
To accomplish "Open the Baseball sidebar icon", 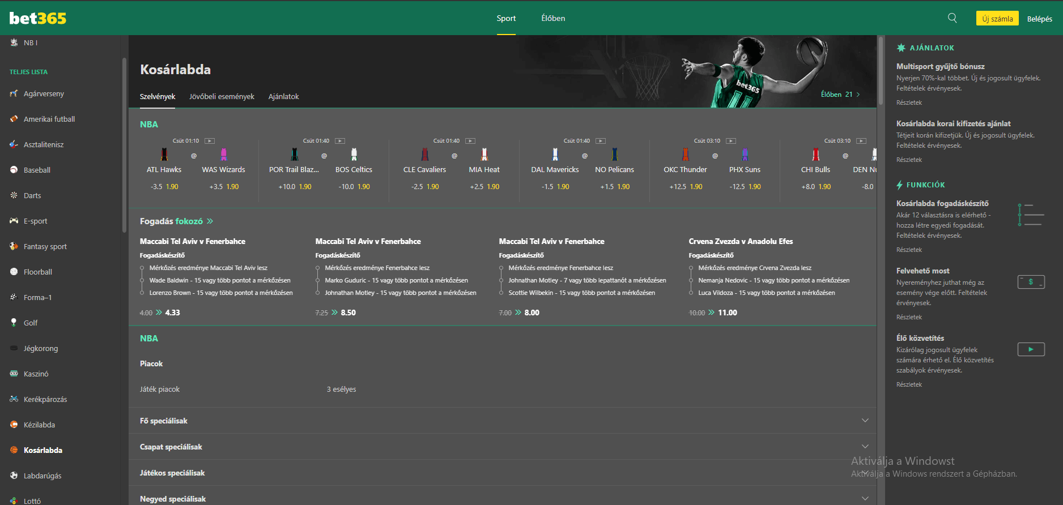I will (14, 170).
